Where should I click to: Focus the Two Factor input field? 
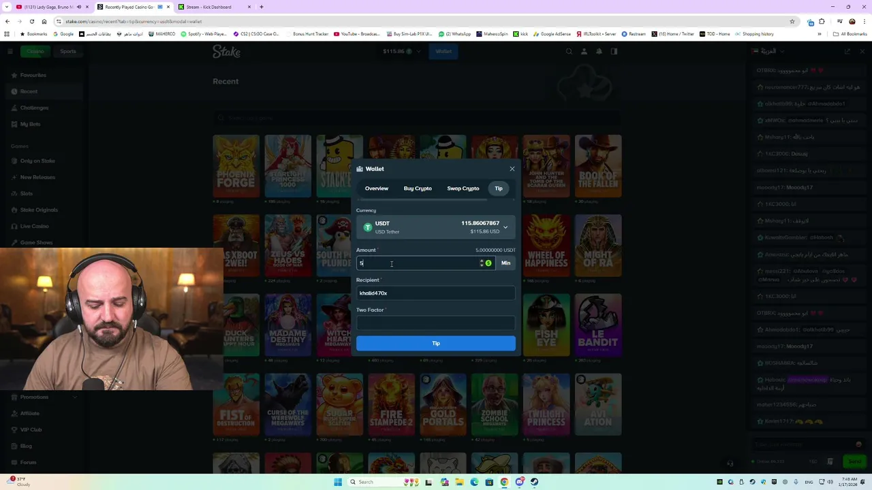436,323
